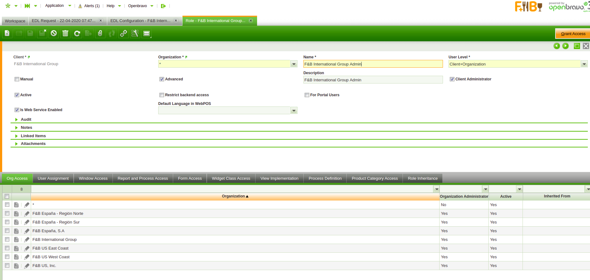
Task: Copy record link using the chain icon
Action: coord(123,33)
